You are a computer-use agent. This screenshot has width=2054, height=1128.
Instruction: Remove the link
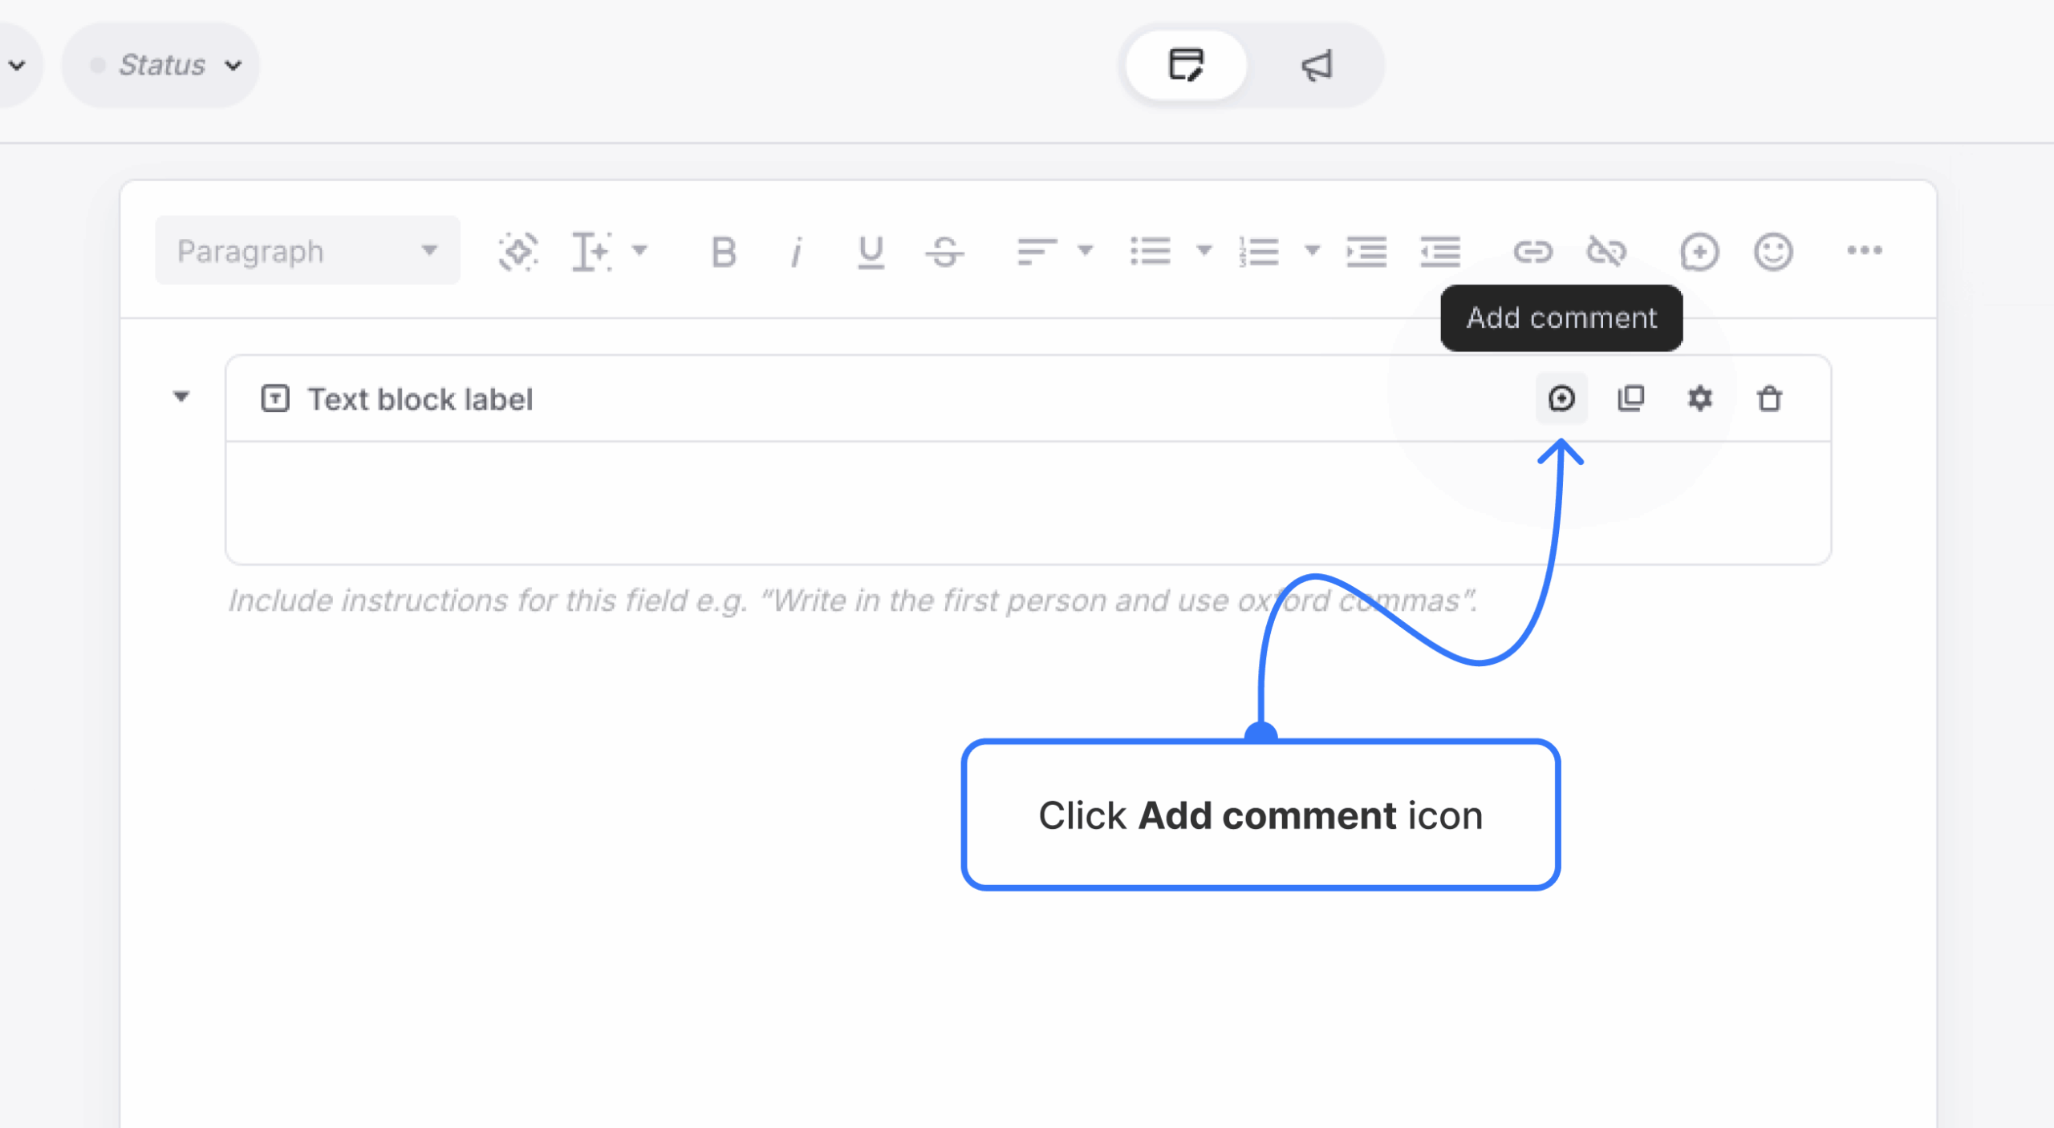(x=1607, y=251)
